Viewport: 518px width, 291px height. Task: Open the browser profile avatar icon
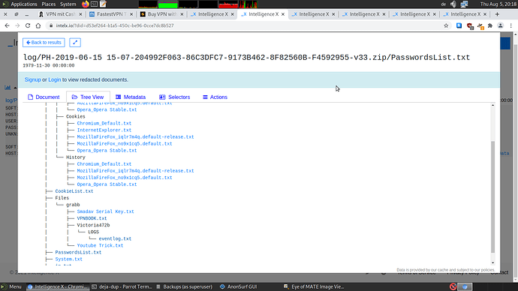(501, 25)
